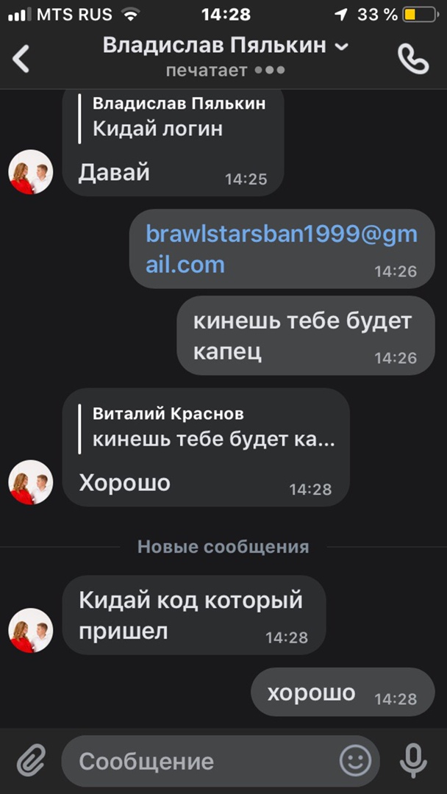Tap the location arrow status icon

(340, 15)
